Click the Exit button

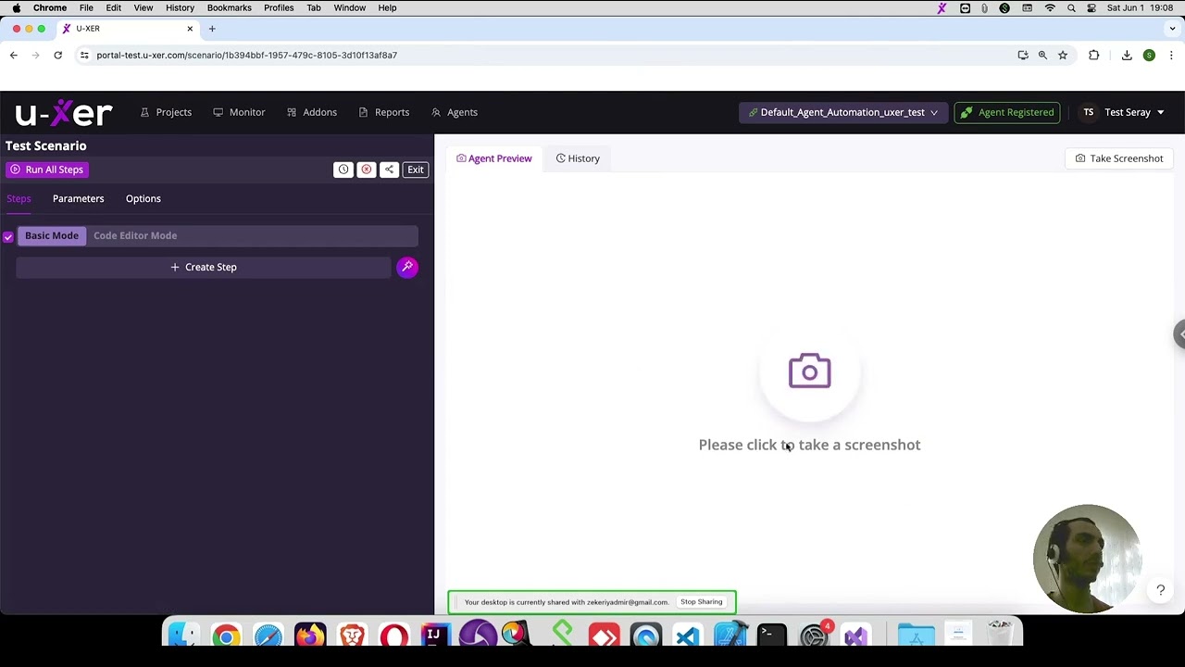coord(416,170)
